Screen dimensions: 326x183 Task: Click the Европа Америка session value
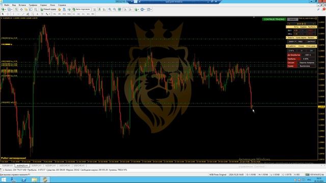(307, 63)
